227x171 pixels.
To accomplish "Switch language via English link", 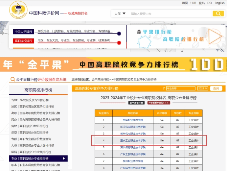I will (219, 3).
